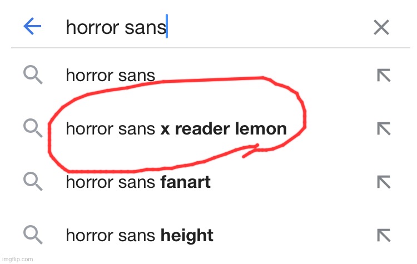The width and height of the screenshot is (417, 264).
Task: Click the bold word 'height'
Action: pyautogui.click(x=187, y=236)
